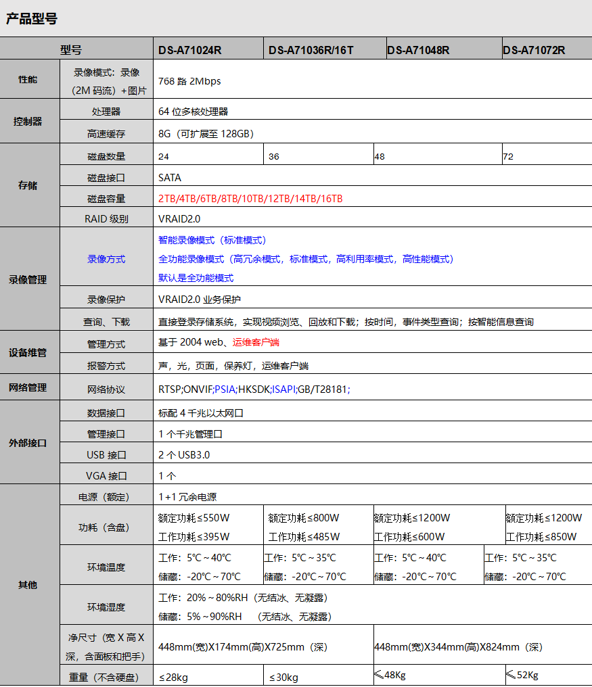The image size is (592, 687).
Task: Click the 直接登录存储系统 description text
Action: (x=346, y=322)
